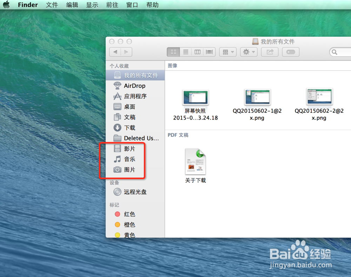Open 桌面 in sidebar
The width and height of the screenshot is (351, 277).
point(135,107)
